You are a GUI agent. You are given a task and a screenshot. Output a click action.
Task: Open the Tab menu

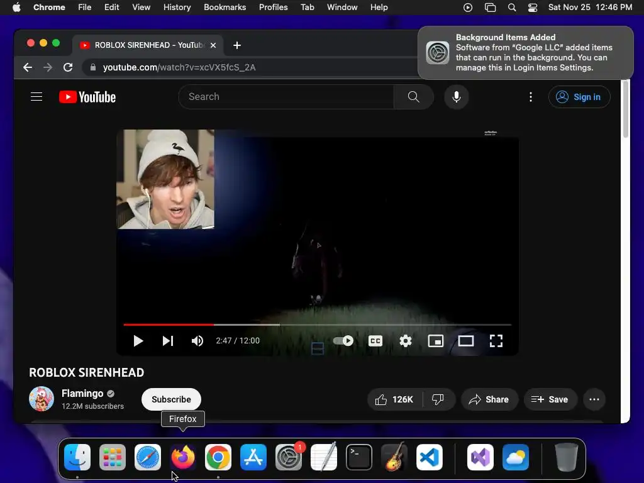pyautogui.click(x=307, y=8)
